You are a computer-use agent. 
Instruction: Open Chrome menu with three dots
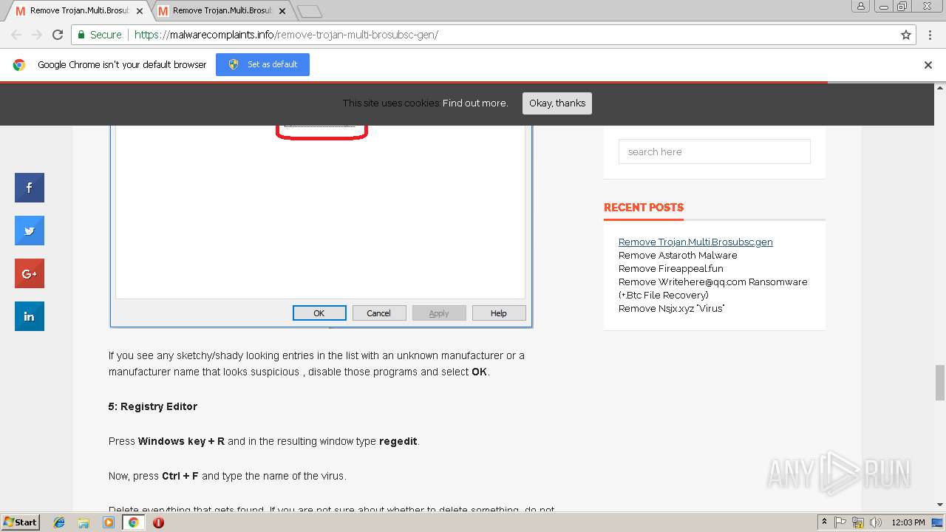[930, 35]
